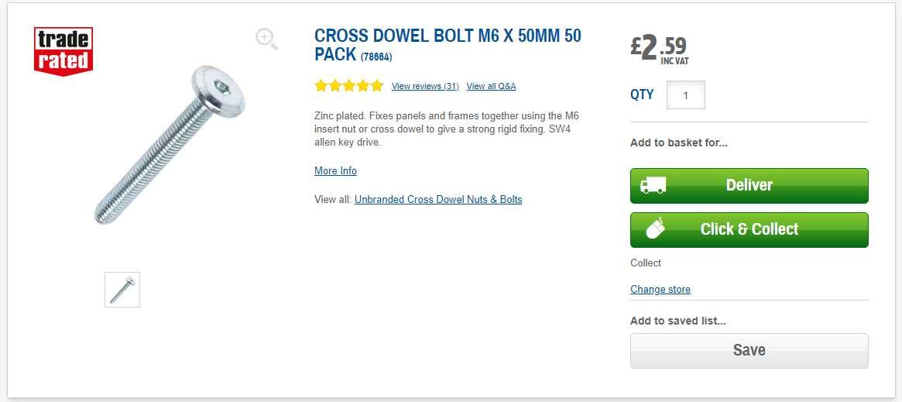Click the 'Add to saved list...' label
Image resolution: width=902 pixels, height=402 pixels.
point(677,321)
